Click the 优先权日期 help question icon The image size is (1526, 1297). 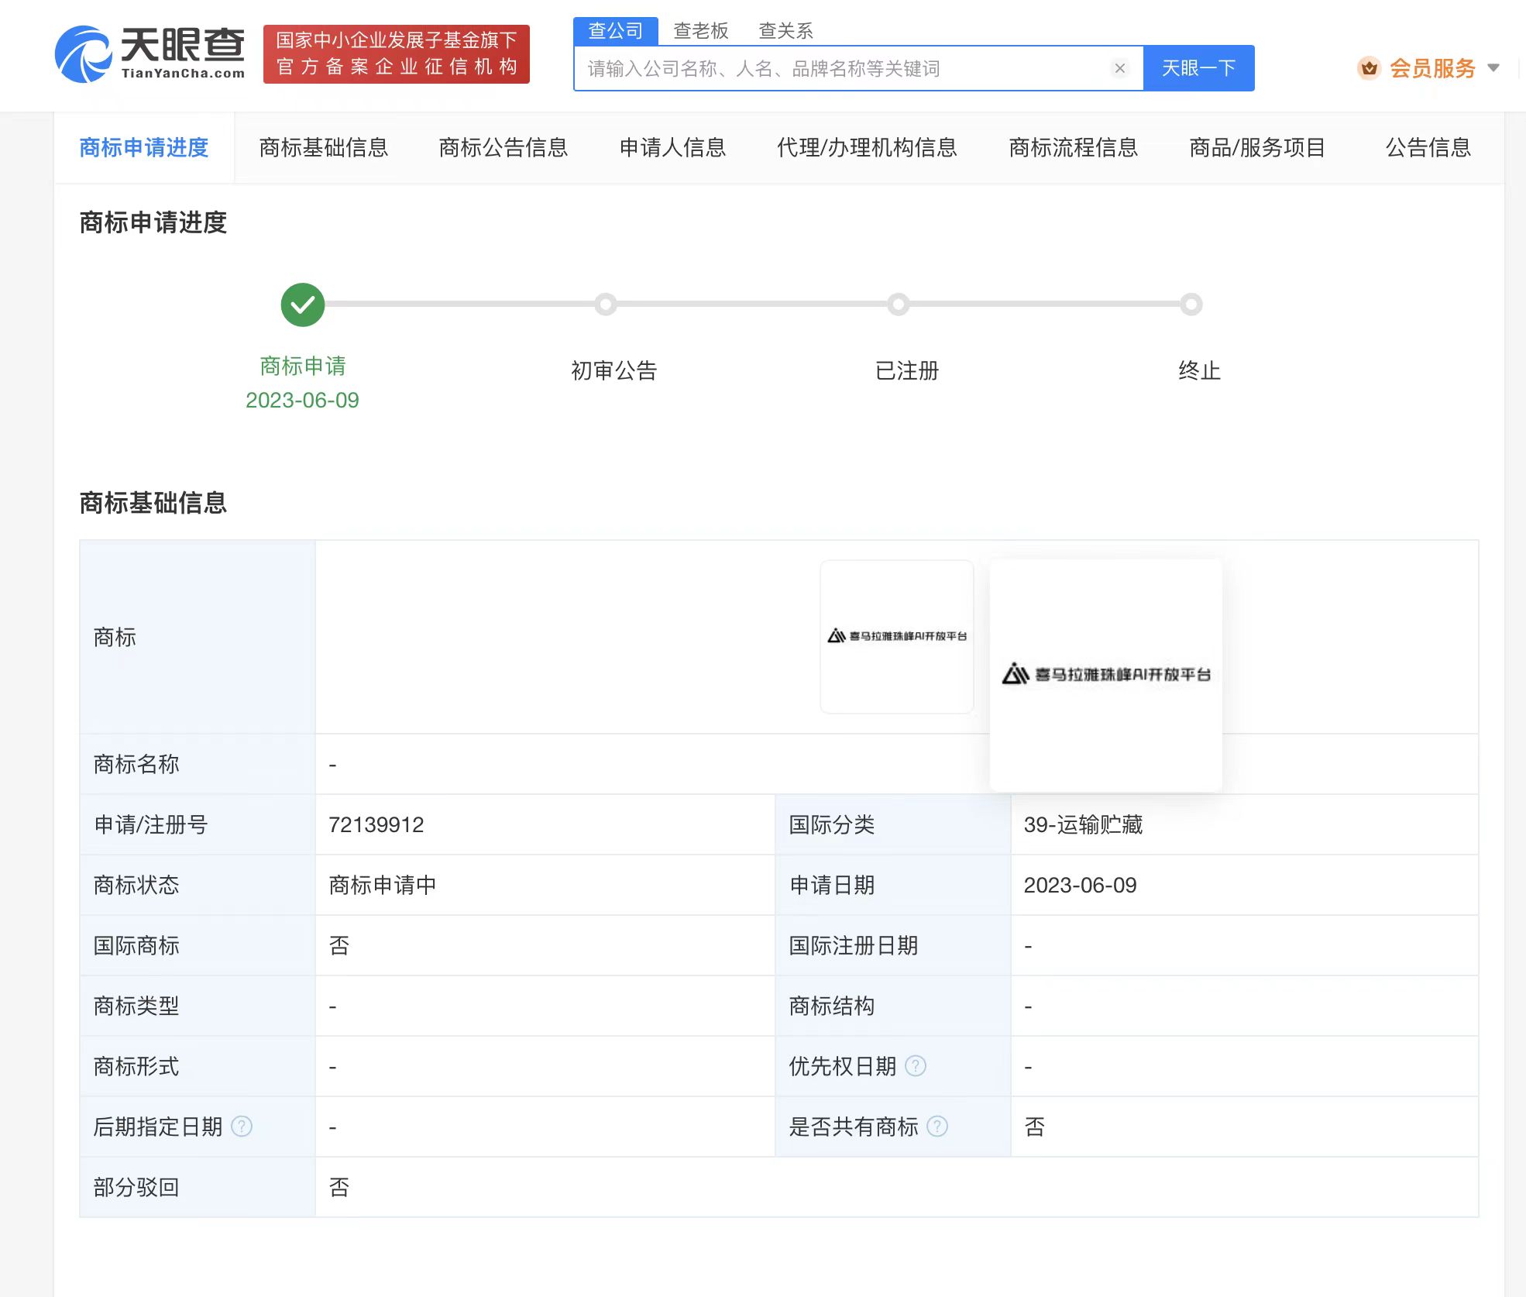pyautogui.click(x=916, y=1066)
